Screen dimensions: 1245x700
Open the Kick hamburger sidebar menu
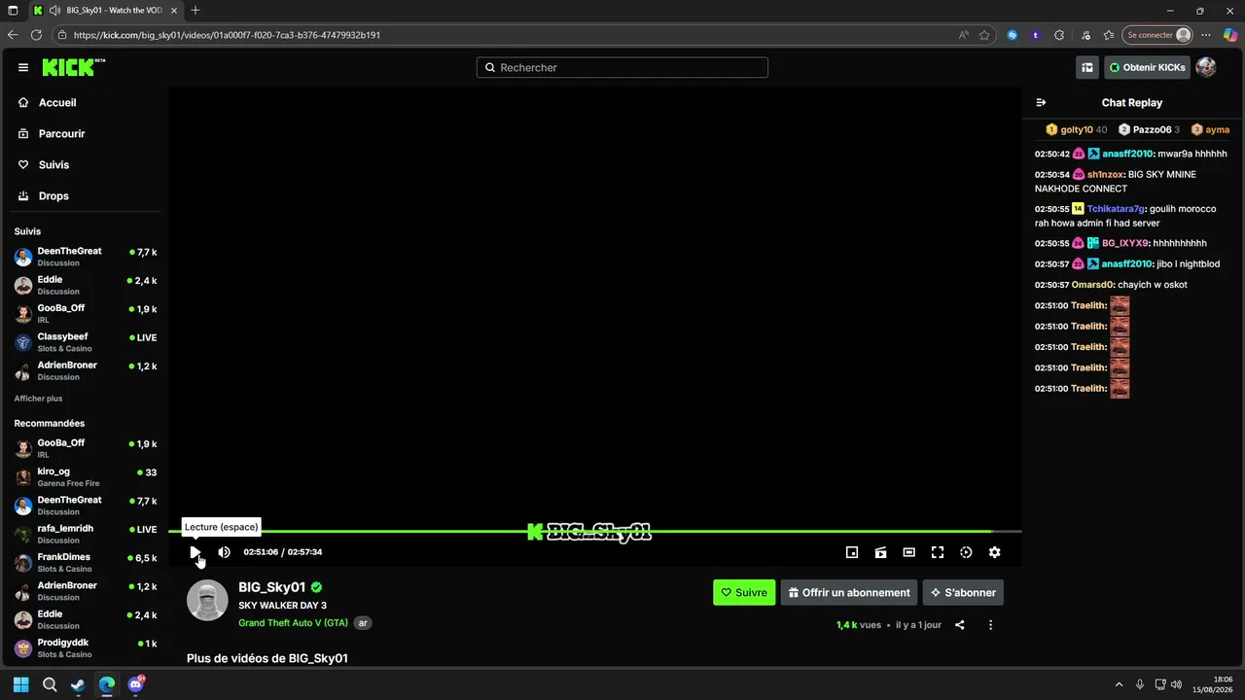click(x=23, y=67)
